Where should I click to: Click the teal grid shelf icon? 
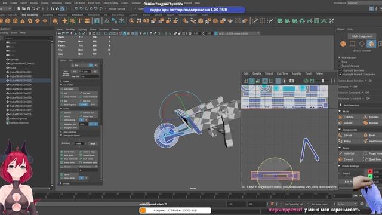point(97,21)
